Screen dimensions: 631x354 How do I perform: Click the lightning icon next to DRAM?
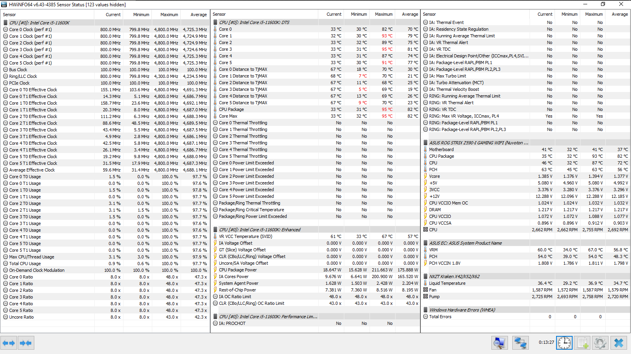(x=426, y=210)
